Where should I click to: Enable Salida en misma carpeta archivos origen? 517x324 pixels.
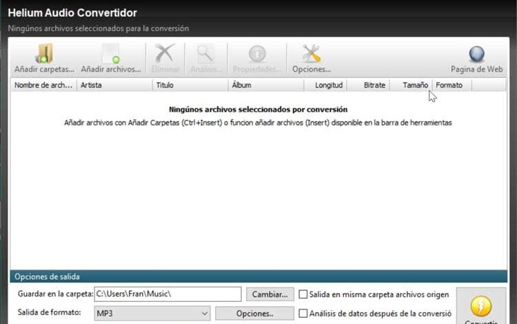click(303, 294)
